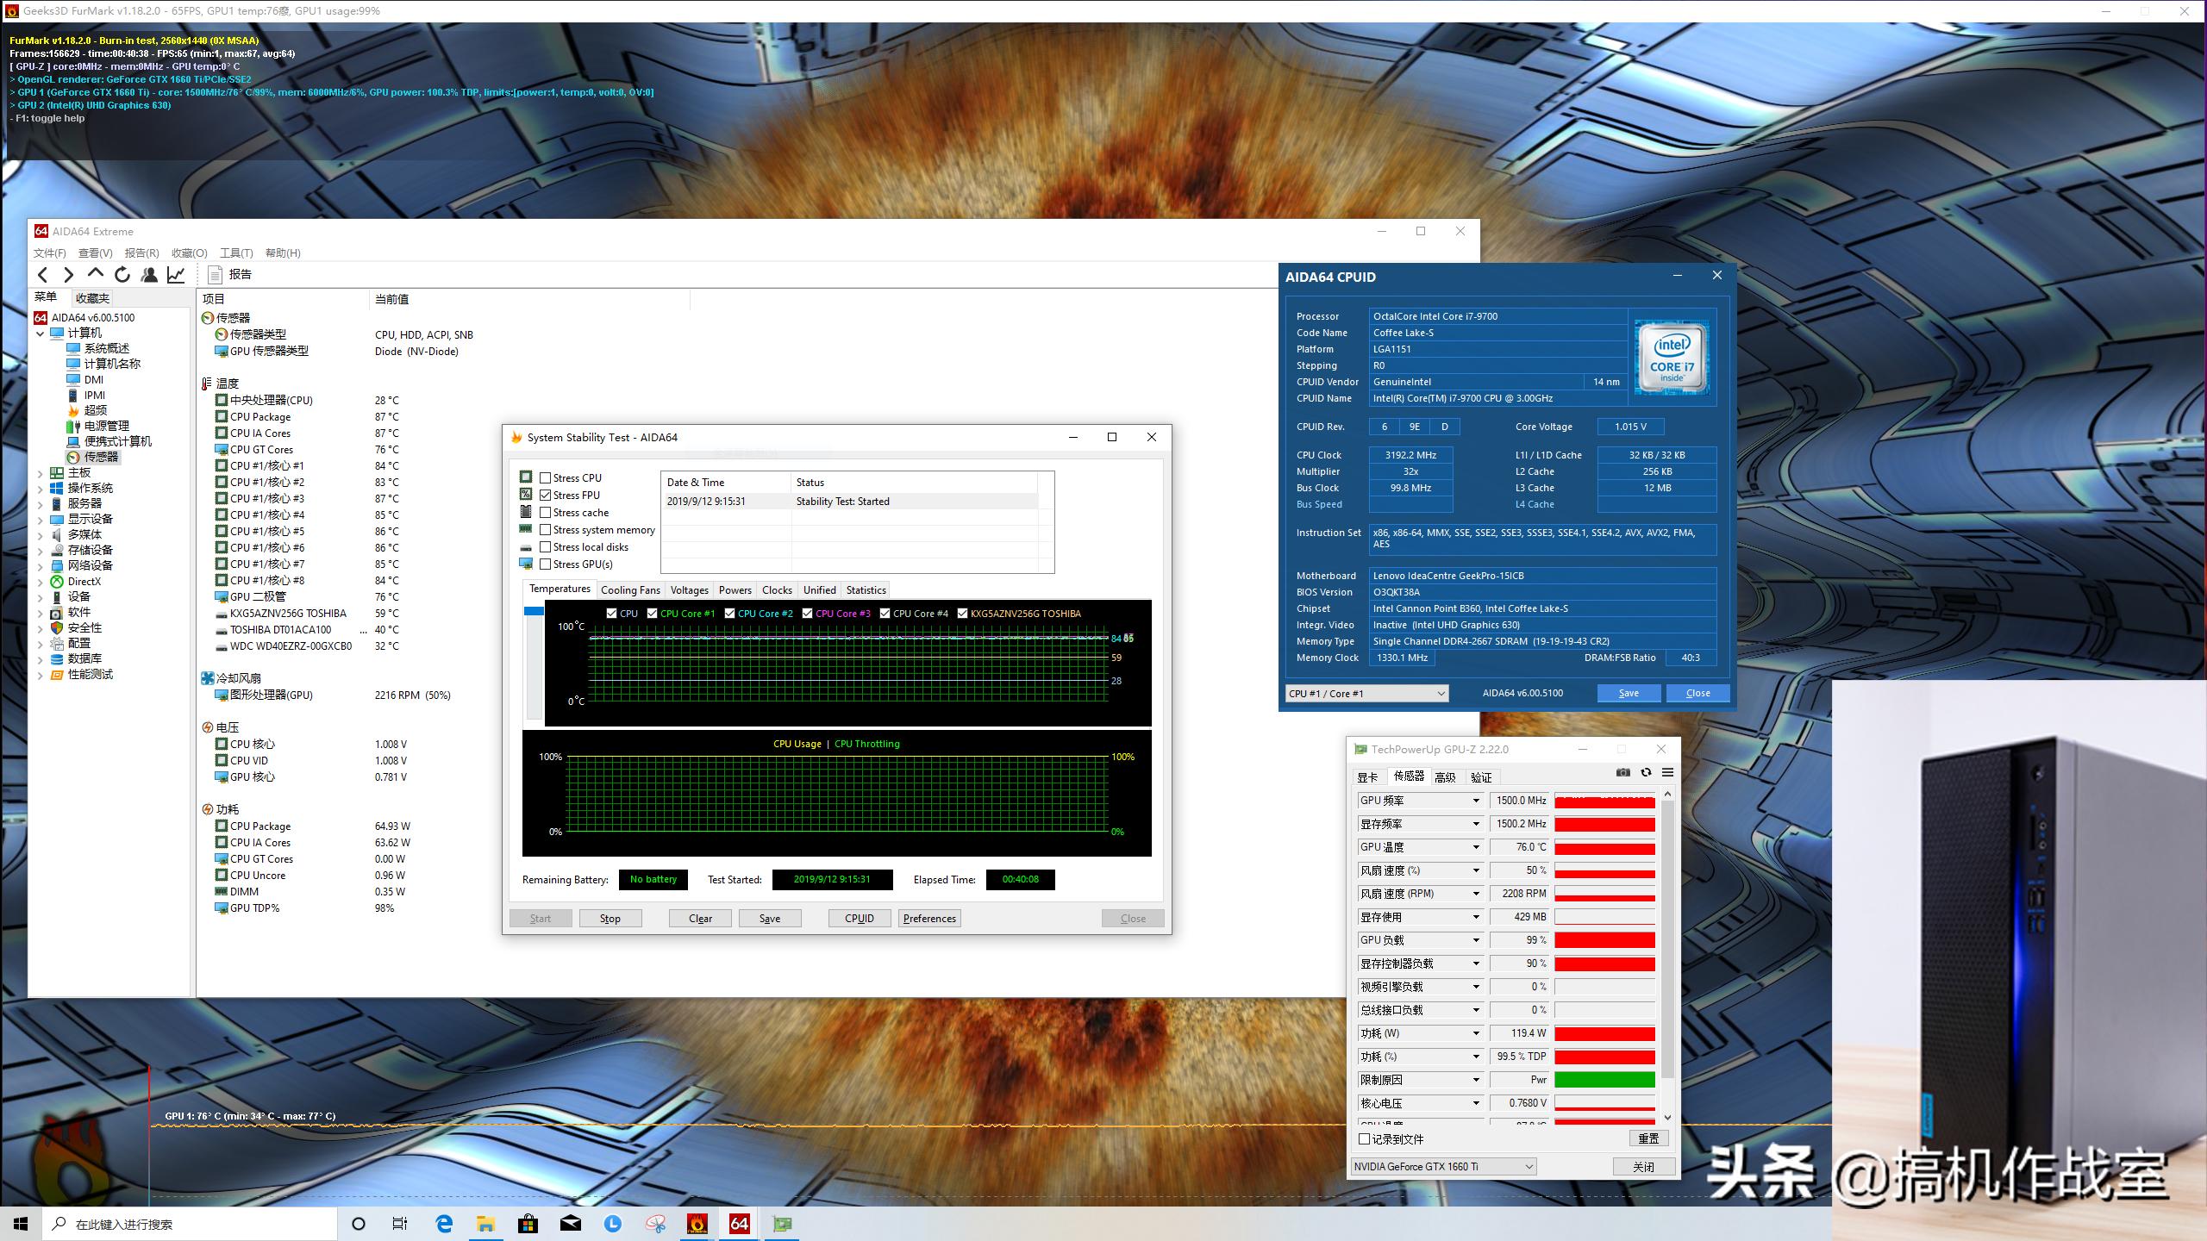Open the CPU #1 / Core #1 dropdown
Viewport: 2207px width, 1241px height.
pos(1366,694)
